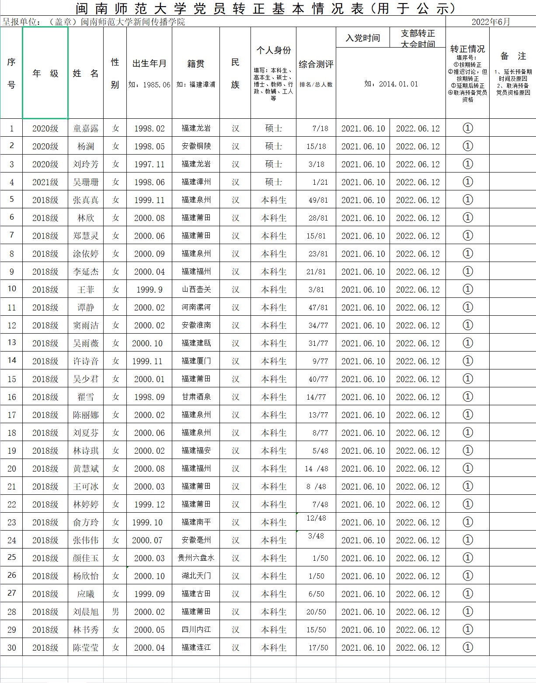536x683 pixels.
Task: Click the 贵州六盘水 cell
Action: pos(196,558)
